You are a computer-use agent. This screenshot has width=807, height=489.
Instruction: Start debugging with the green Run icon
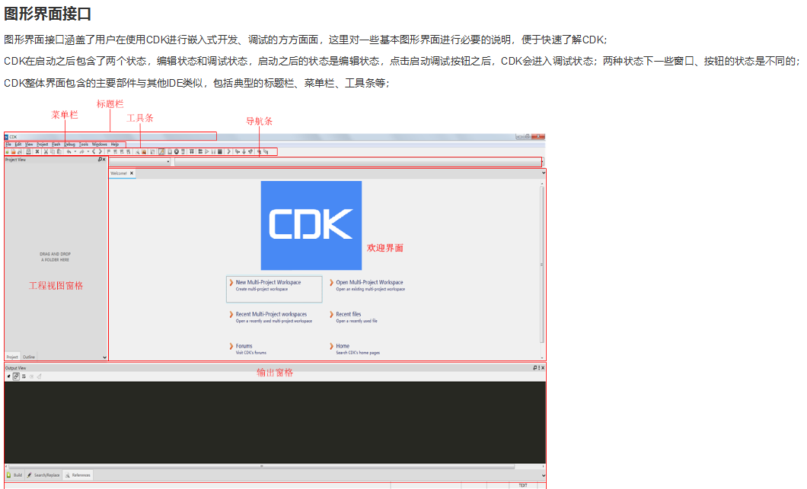tap(207, 151)
